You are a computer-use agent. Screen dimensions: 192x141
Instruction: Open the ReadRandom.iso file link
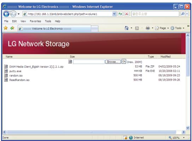(19, 80)
